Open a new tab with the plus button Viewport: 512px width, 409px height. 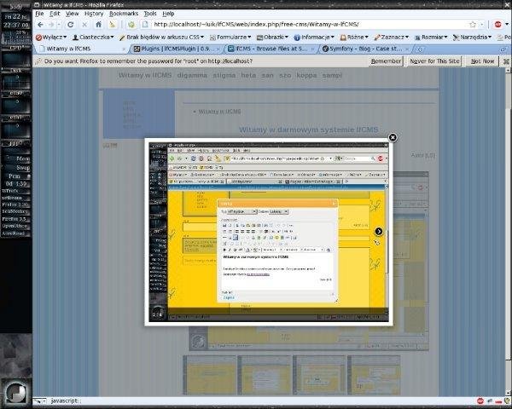pyautogui.click(x=420, y=49)
